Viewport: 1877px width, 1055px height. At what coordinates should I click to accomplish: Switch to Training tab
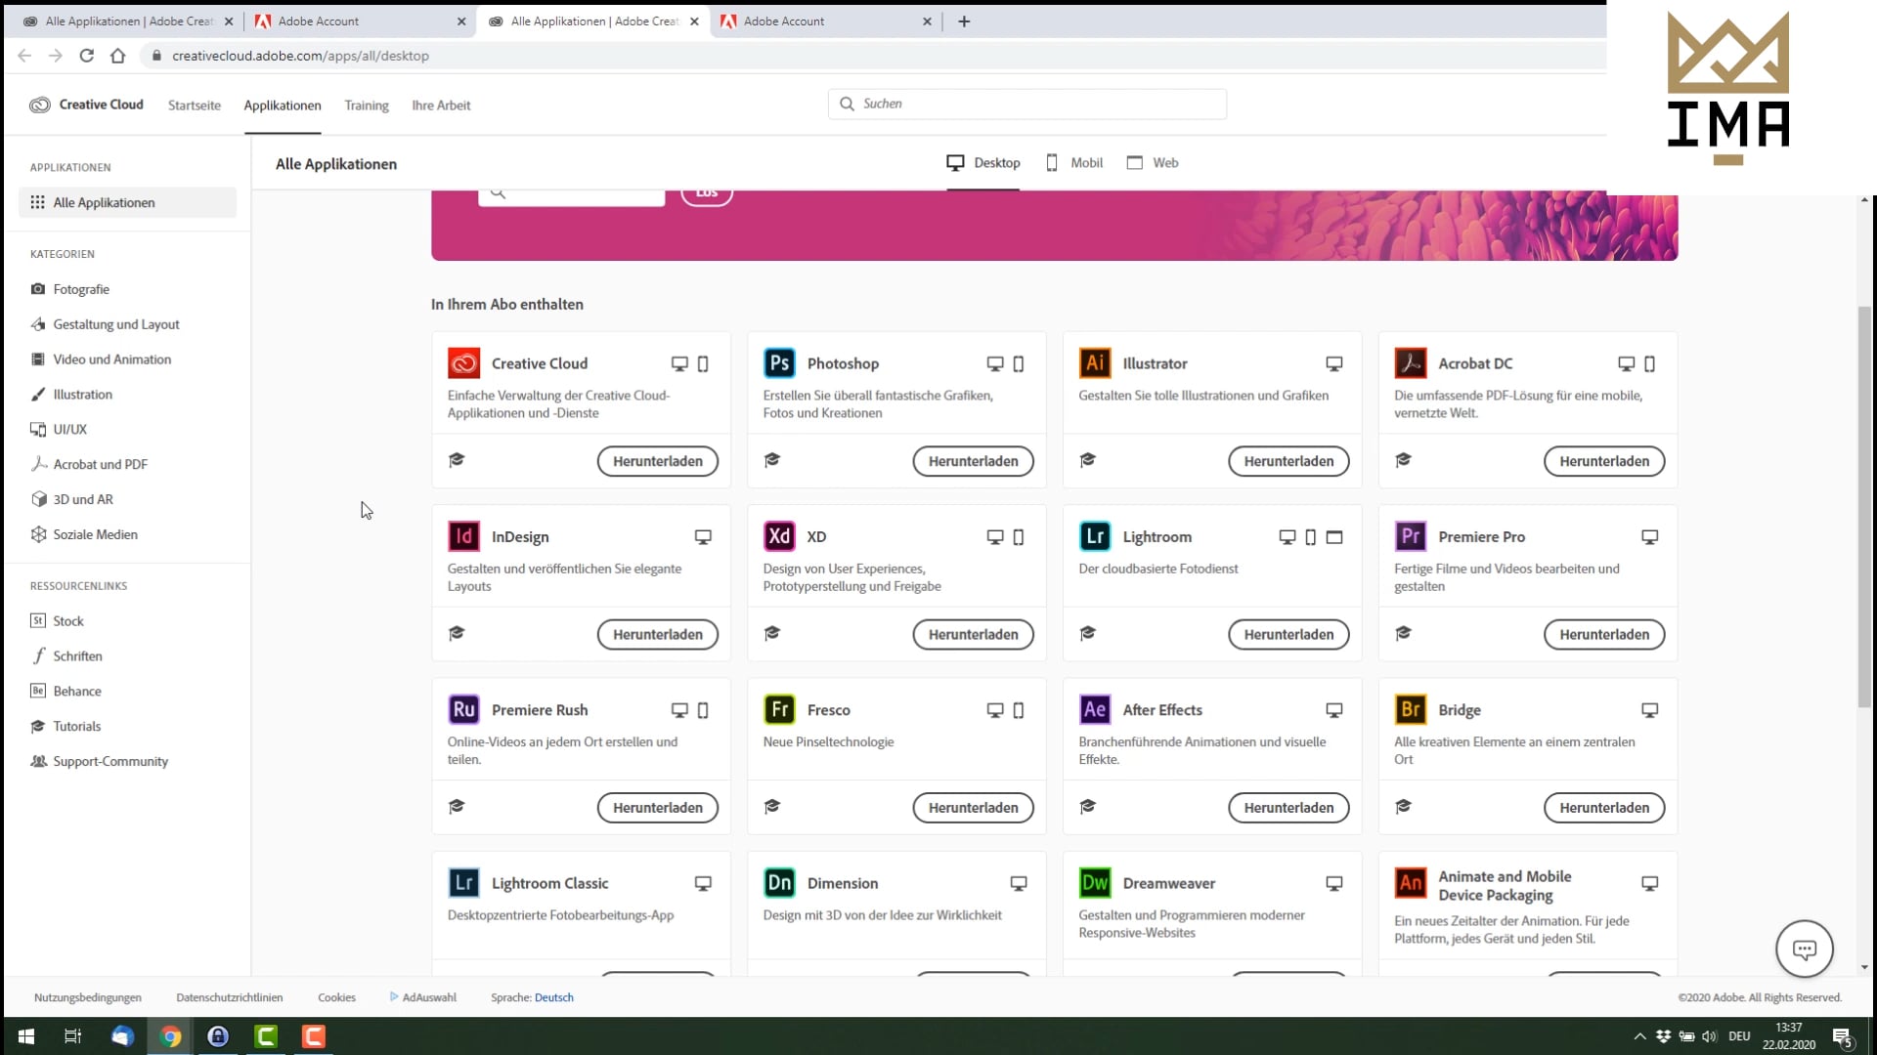point(367,105)
